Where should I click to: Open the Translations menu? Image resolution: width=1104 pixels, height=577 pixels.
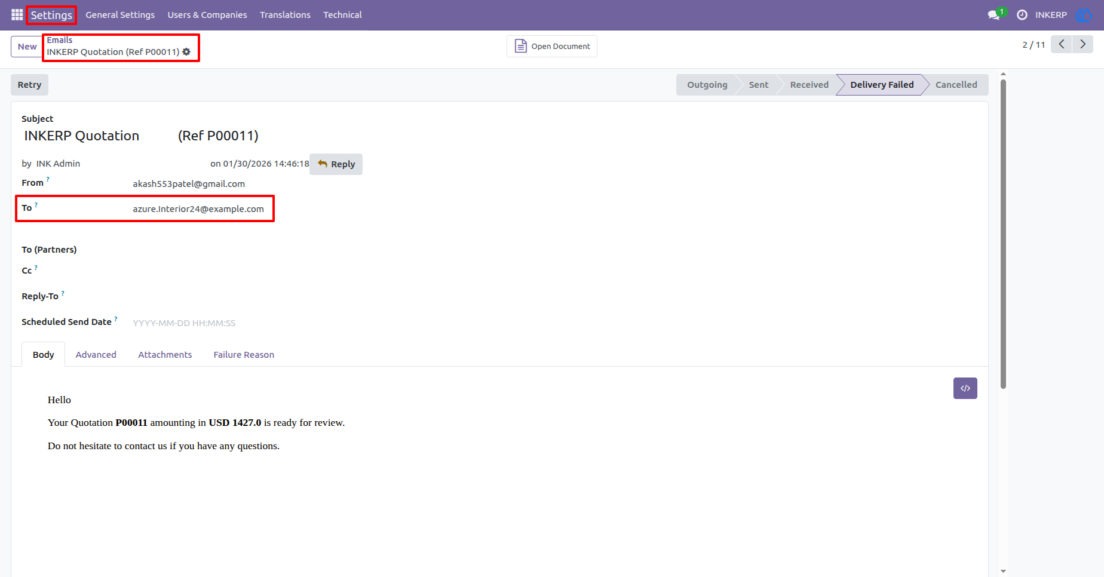[x=285, y=15]
